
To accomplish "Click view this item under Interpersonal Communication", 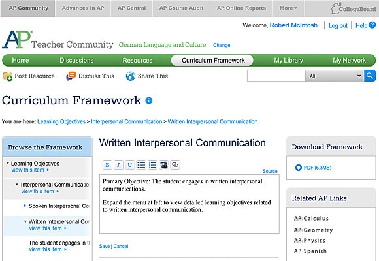I will [40, 191].
